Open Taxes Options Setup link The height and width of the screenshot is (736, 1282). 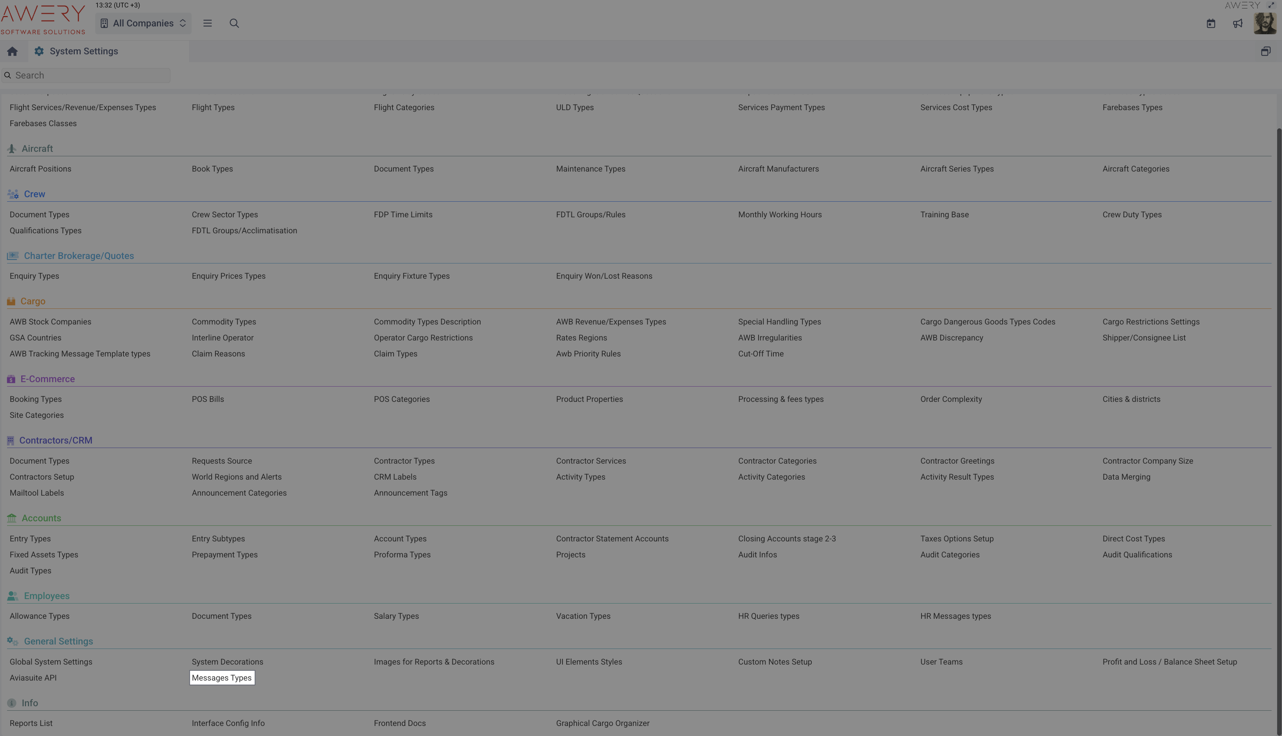(956, 538)
